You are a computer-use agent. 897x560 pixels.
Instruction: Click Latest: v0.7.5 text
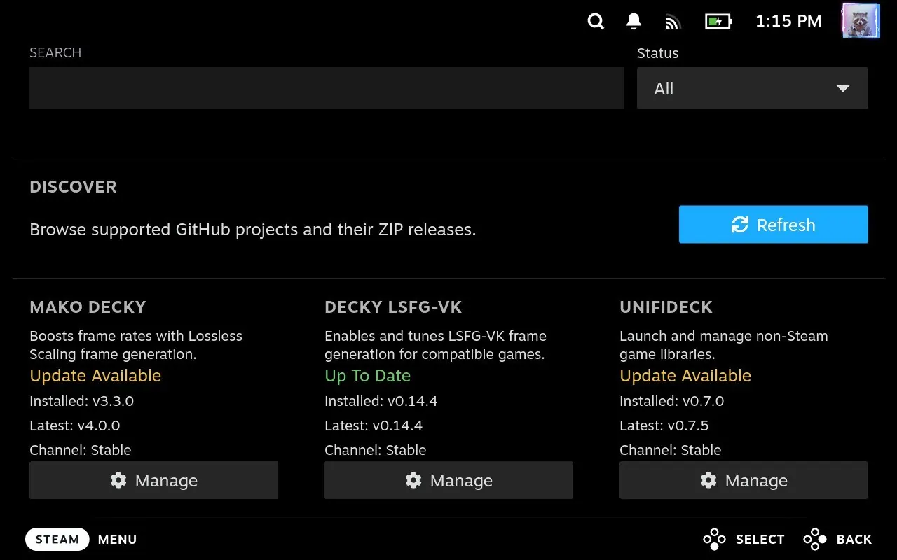[x=664, y=426]
